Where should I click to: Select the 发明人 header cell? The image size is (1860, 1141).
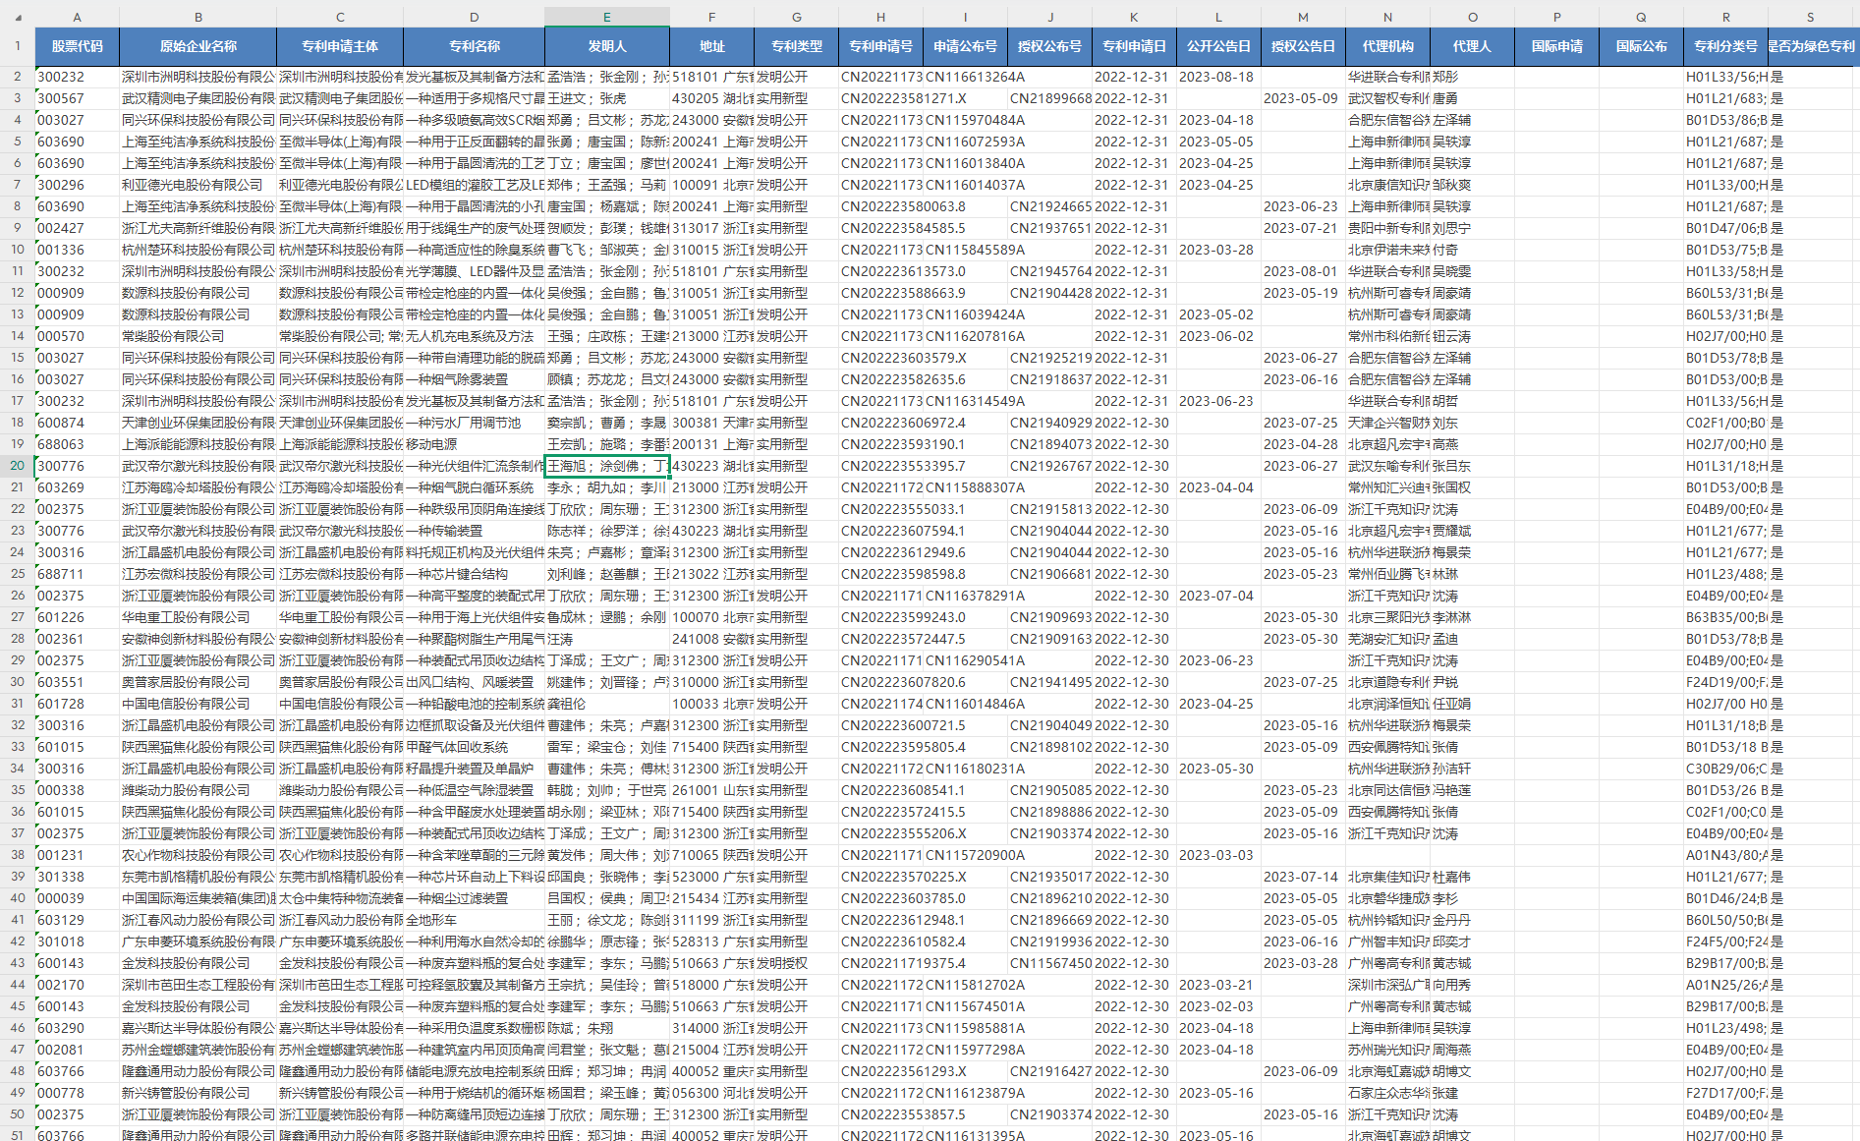[x=607, y=46]
